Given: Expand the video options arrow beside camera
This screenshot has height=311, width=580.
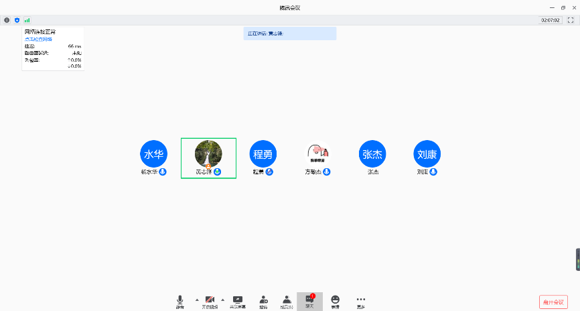Looking at the screenshot, I should (222, 300).
